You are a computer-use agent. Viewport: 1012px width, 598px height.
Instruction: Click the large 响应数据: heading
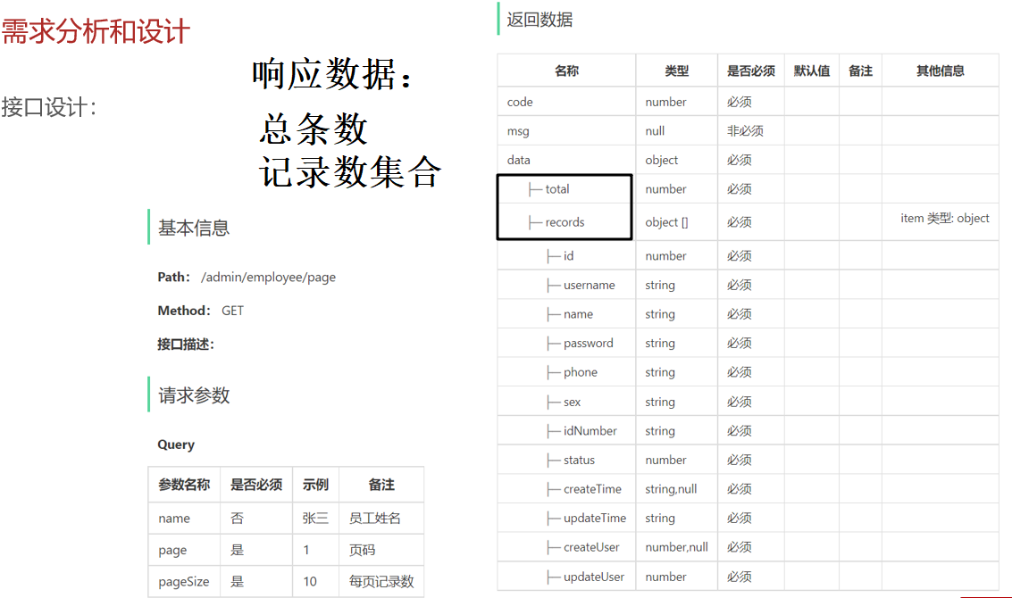click(331, 74)
